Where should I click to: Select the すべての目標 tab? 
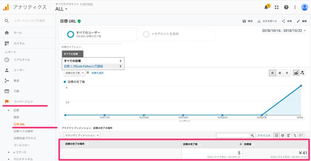[x=73, y=54]
